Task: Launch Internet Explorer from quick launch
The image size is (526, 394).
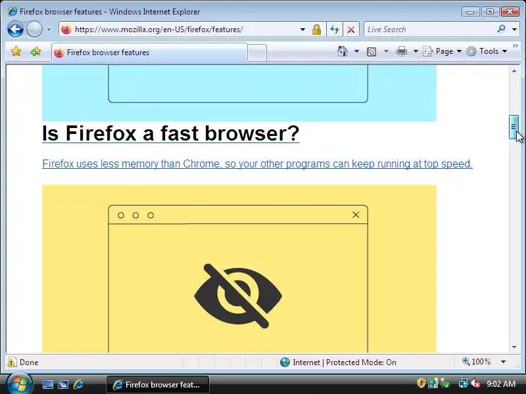Action: point(78,384)
